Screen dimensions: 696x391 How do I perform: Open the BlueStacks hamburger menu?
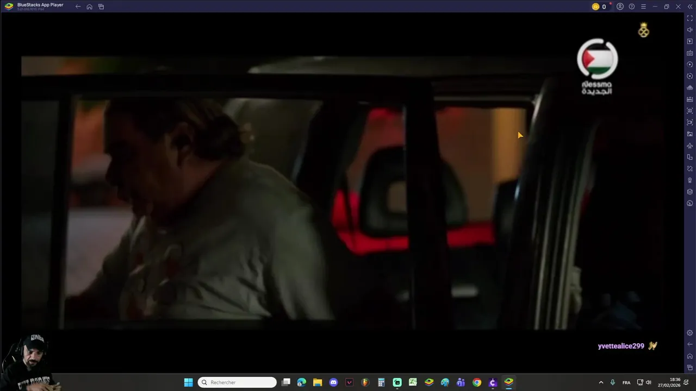click(643, 7)
